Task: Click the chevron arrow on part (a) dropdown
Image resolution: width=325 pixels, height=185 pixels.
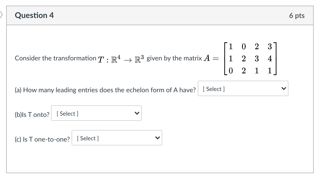Action: tap(284, 89)
